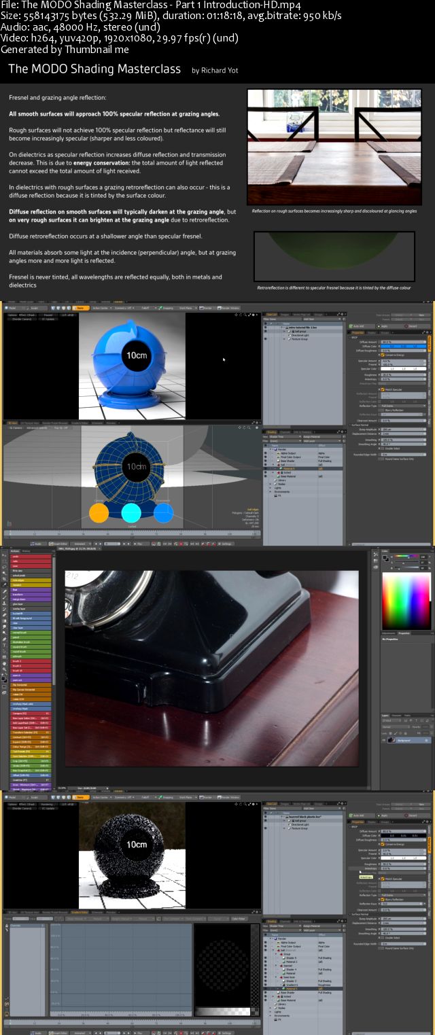This screenshot has height=1035, width=435.
Task: Select the Move tool in Photoshop's toolbar
Action: [3, 556]
